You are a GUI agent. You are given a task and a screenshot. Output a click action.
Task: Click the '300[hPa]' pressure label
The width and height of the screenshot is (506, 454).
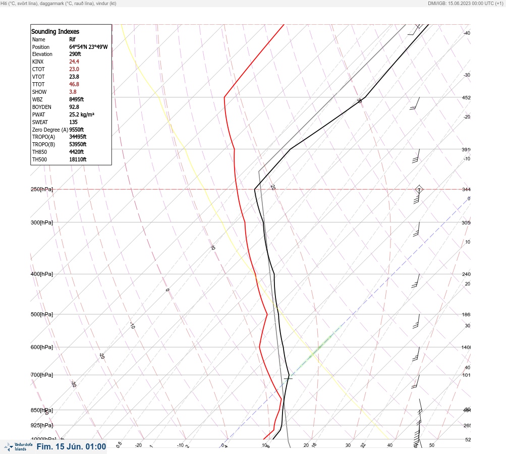[x=42, y=222]
